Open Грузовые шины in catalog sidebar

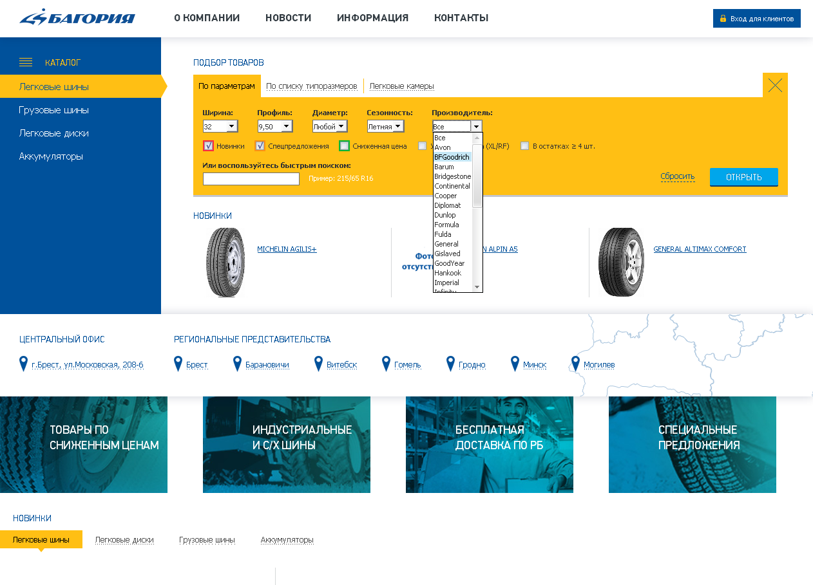pyautogui.click(x=54, y=110)
